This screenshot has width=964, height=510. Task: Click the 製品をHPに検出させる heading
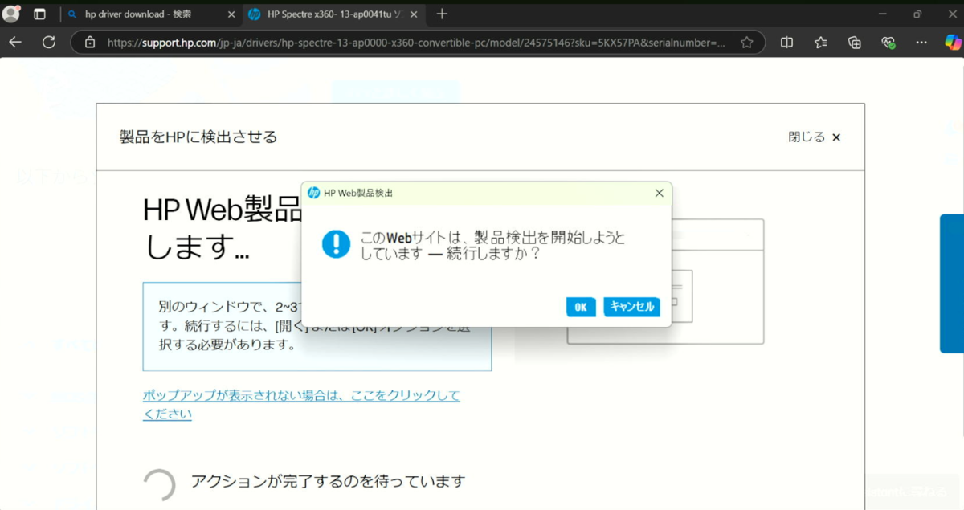[x=198, y=137]
